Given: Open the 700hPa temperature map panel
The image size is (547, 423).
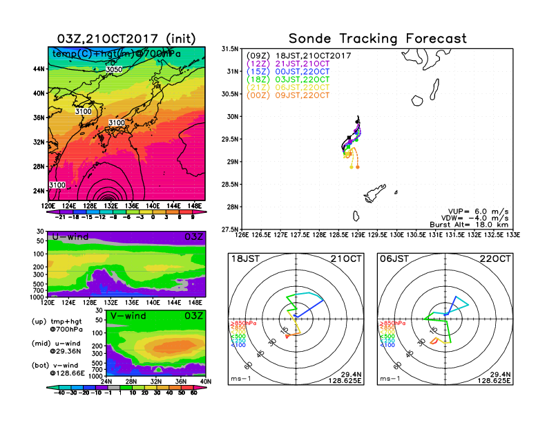Looking at the screenshot, I should pos(126,124).
